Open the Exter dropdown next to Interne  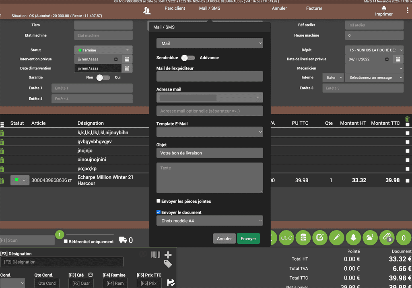click(333, 78)
